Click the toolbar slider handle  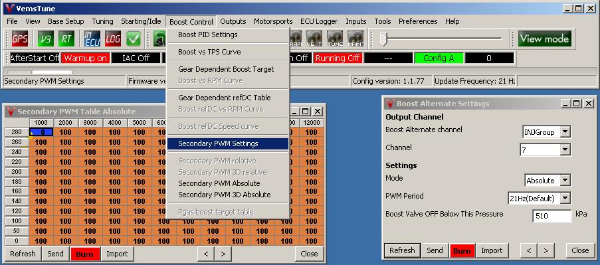[x=384, y=39]
